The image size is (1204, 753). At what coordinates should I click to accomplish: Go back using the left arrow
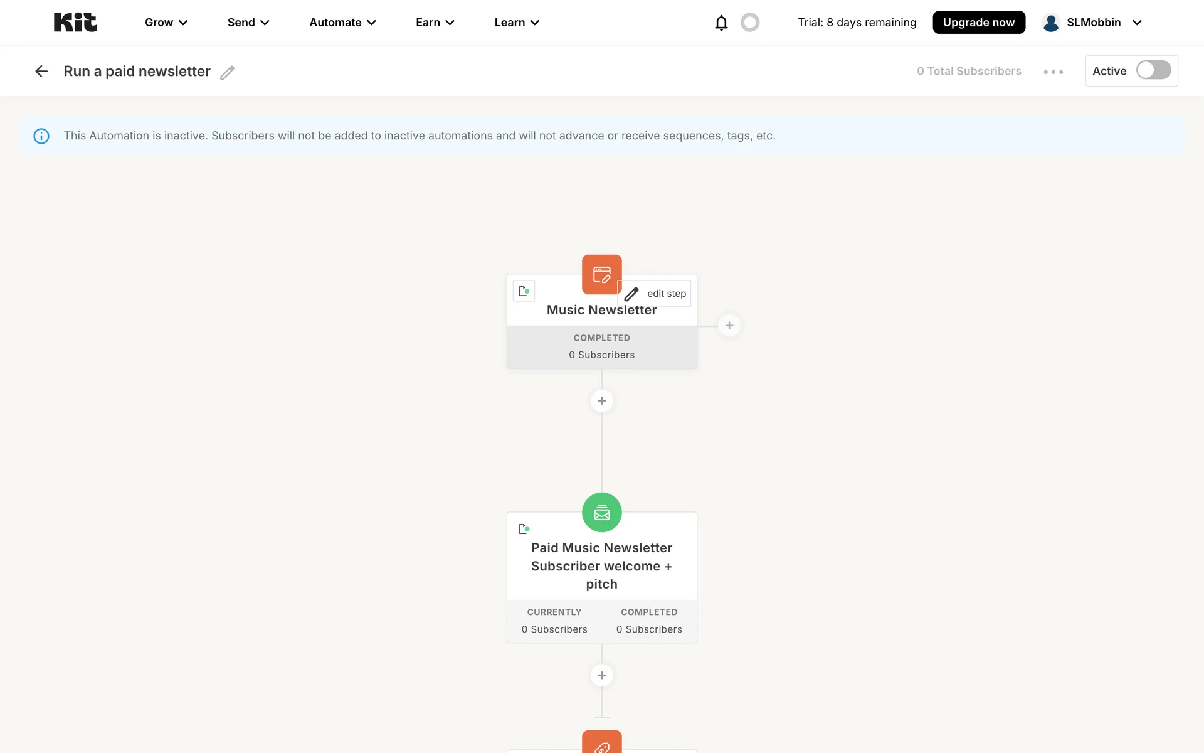(41, 72)
